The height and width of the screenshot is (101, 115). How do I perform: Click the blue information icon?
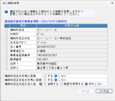pyautogui.click(x=6, y=12)
